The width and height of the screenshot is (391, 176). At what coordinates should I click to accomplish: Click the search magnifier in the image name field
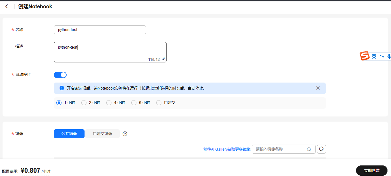309,149
